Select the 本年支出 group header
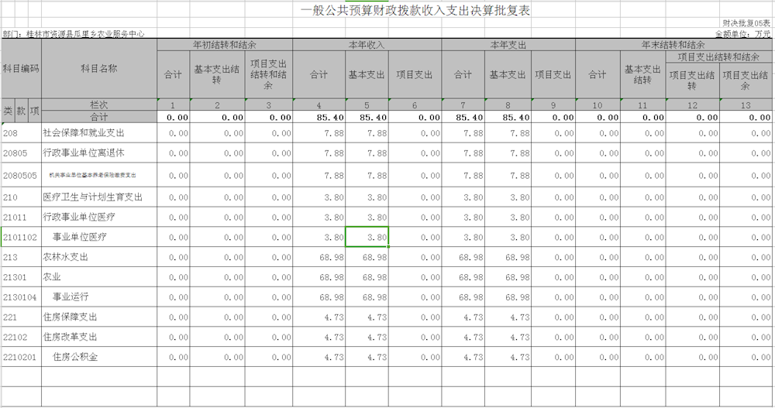775x408 pixels. (508, 46)
